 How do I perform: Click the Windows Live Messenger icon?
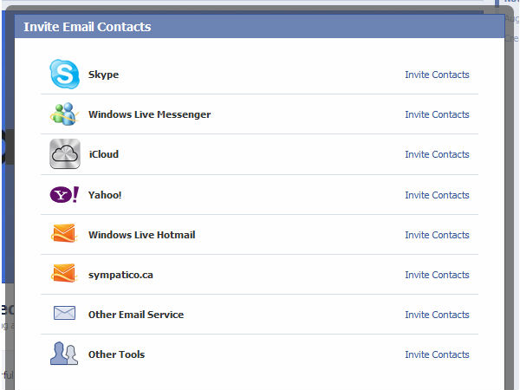[64, 114]
